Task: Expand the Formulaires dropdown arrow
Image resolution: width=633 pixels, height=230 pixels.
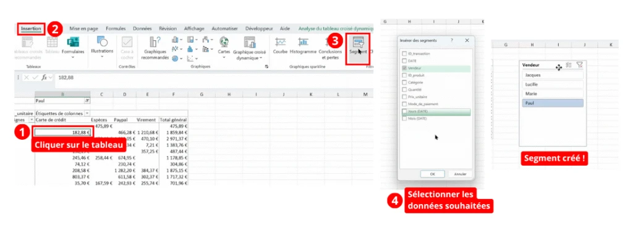Action: click(x=73, y=57)
